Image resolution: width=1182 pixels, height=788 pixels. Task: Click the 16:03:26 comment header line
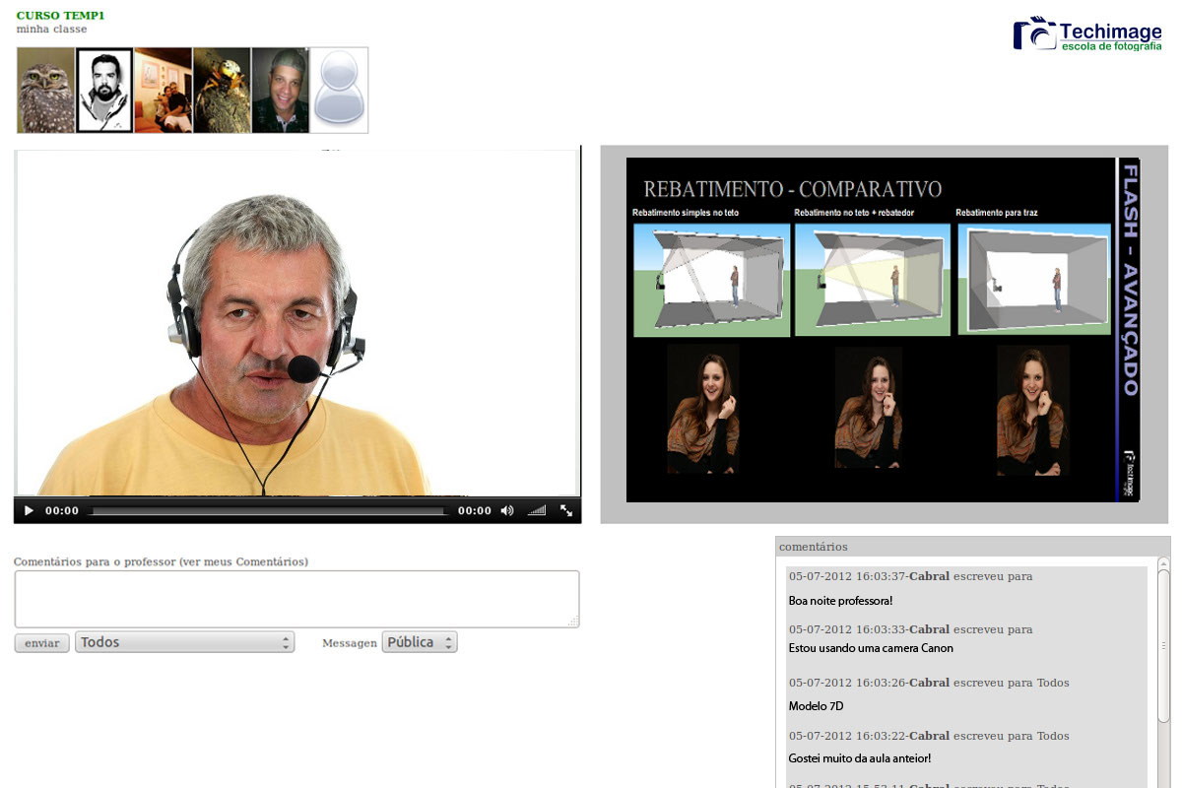[x=929, y=683]
